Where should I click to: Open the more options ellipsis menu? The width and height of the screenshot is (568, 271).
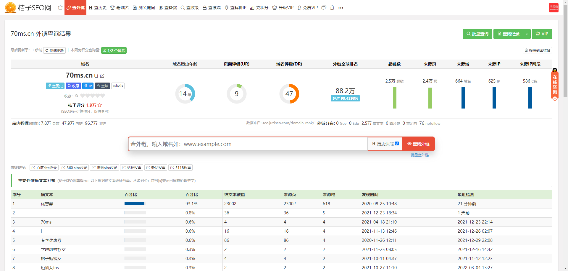(x=341, y=8)
